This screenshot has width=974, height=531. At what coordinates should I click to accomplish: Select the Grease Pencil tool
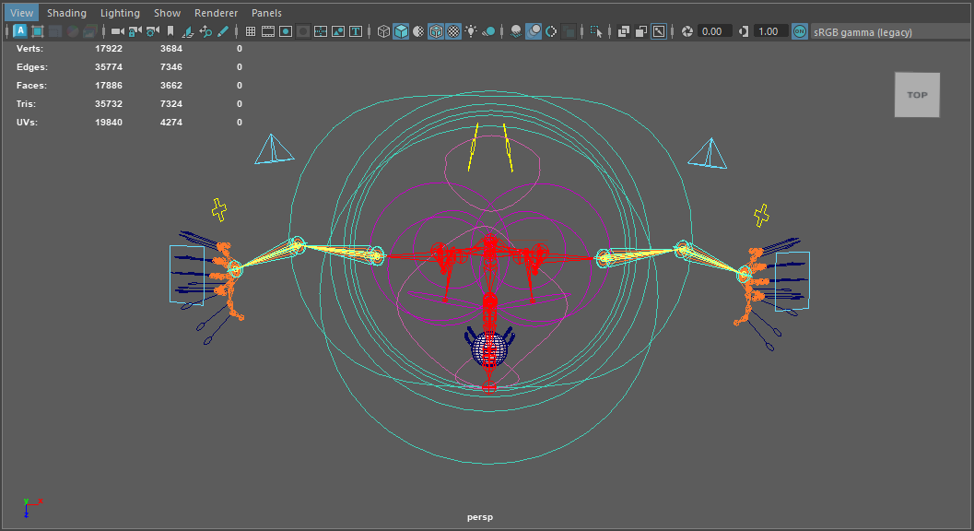point(222,31)
